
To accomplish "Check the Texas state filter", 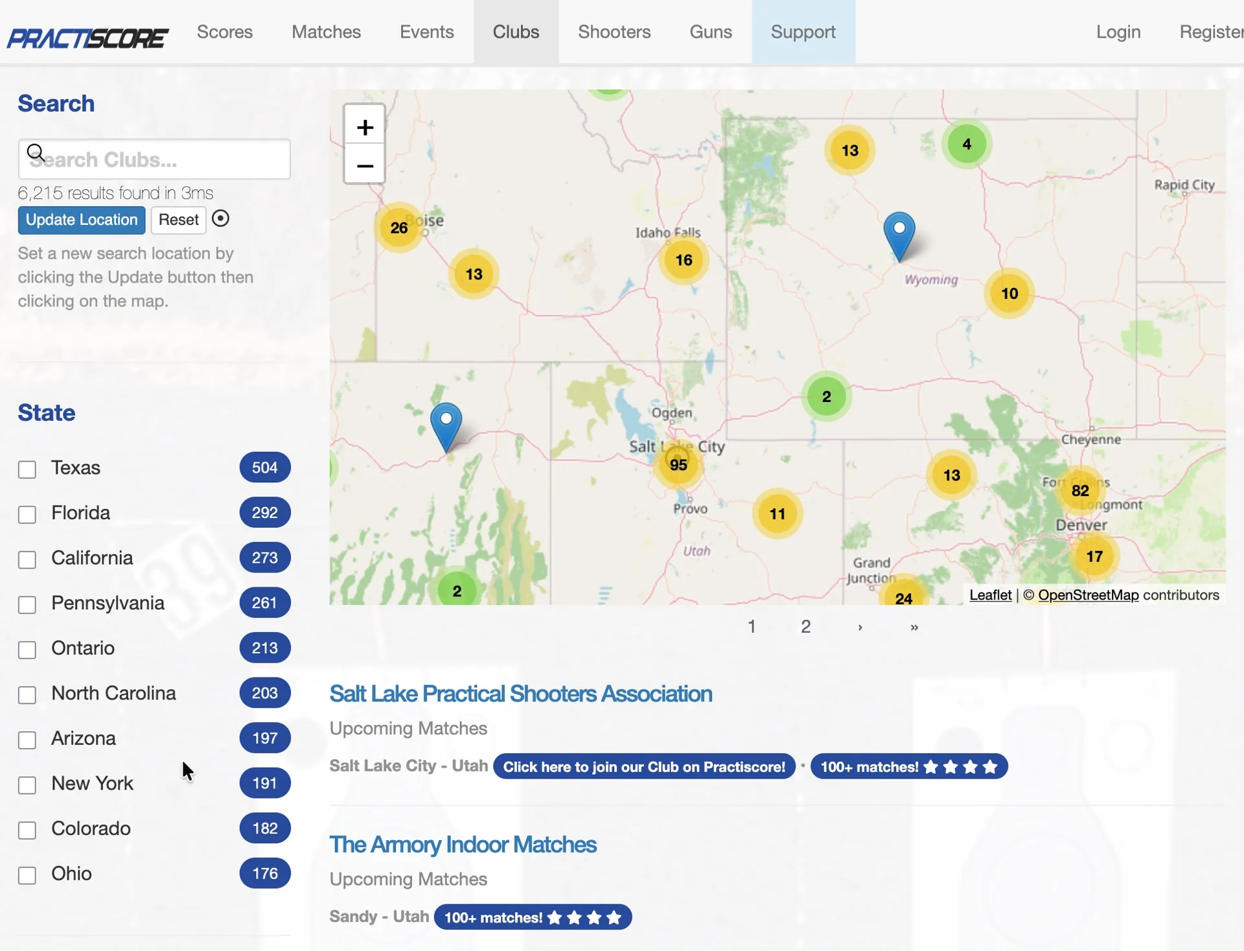I will [x=27, y=469].
